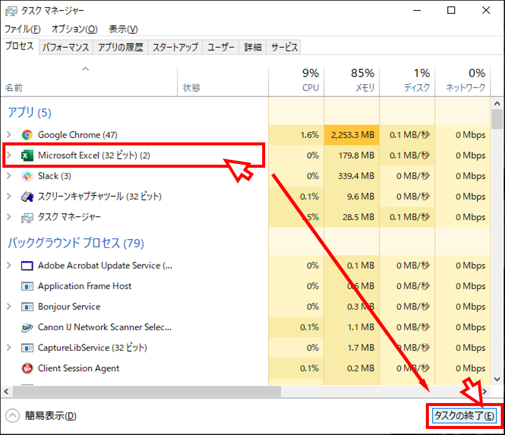The width and height of the screenshot is (505, 435).
Task: Switch to the パフォーマンス tab
Action: pyautogui.click(x=66, y=47)
